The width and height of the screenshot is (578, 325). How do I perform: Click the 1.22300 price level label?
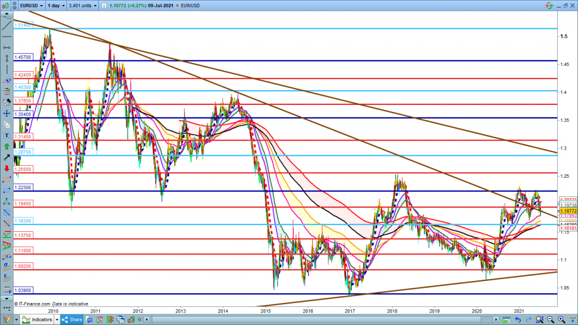24,187
